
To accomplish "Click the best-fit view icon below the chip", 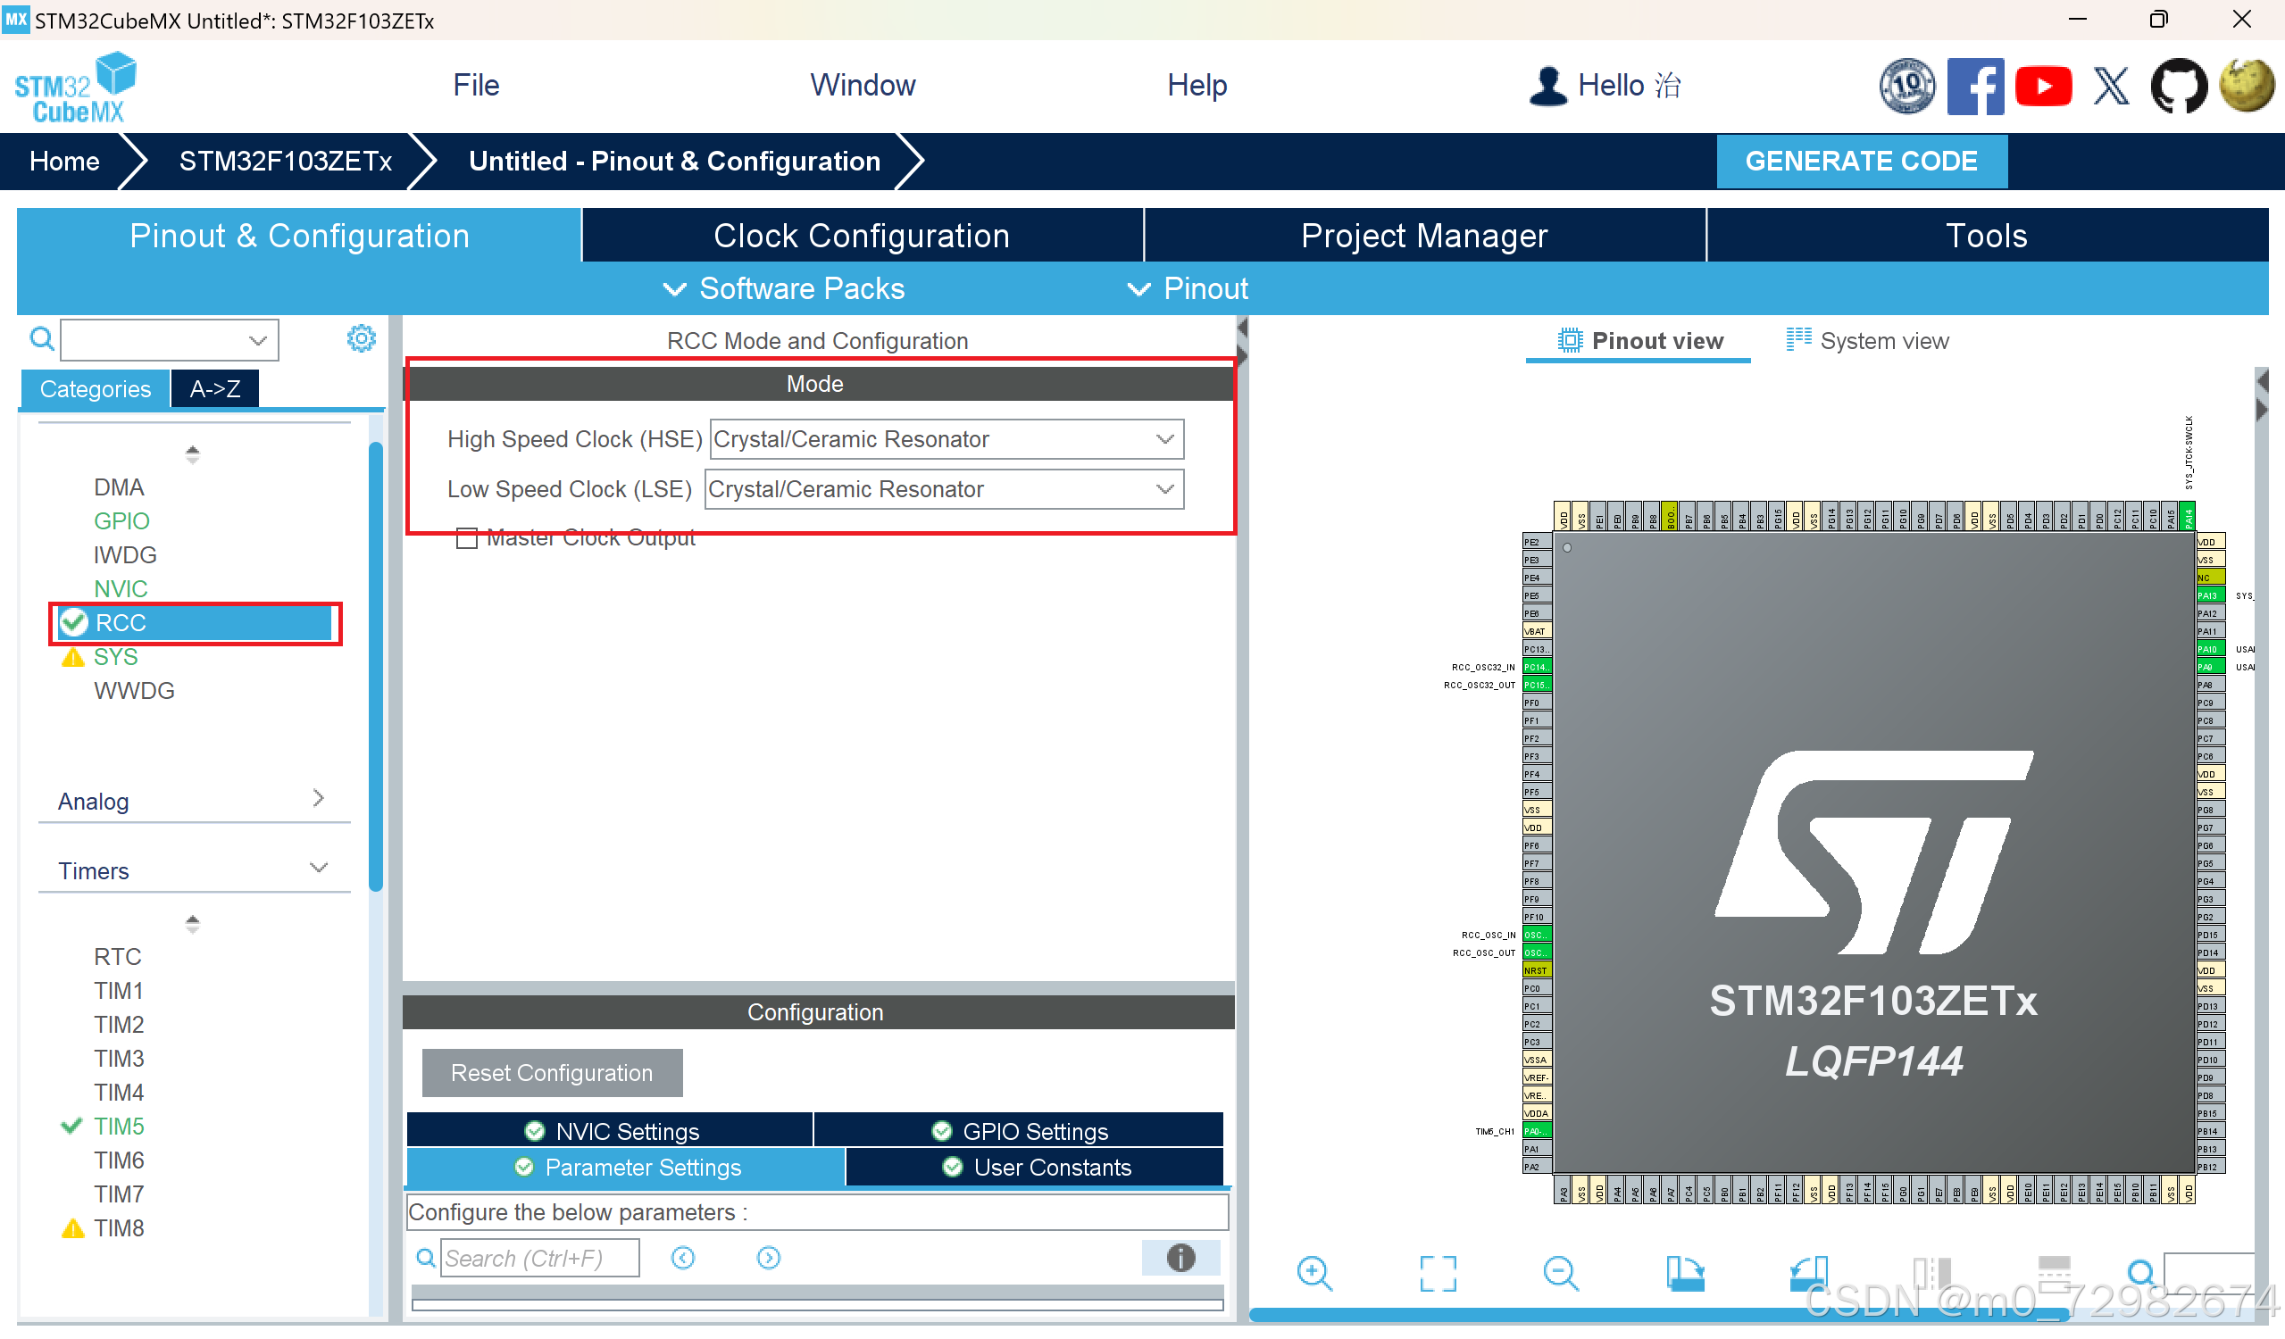I will (1439, 1273).
